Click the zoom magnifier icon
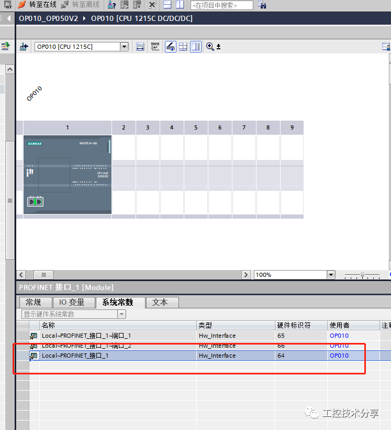The width and height of the screenshot is (391, 430). [210, 47]
